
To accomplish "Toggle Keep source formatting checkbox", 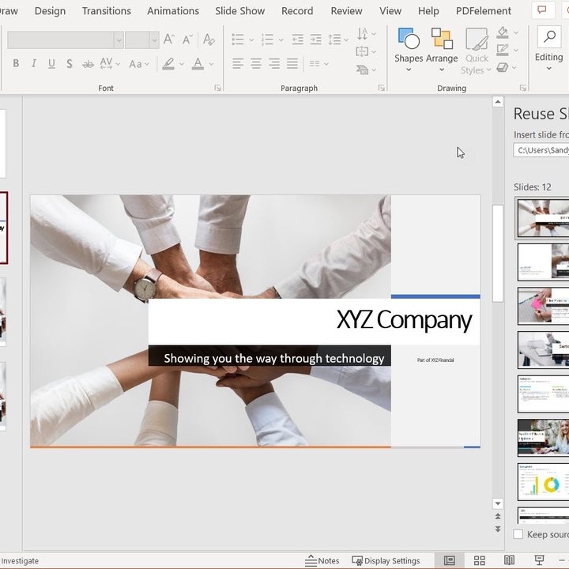I will pos(518,534).
